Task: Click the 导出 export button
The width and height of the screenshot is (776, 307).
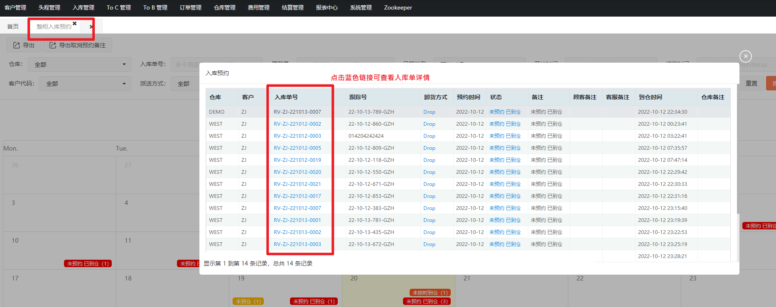Action: coord(24,45)
